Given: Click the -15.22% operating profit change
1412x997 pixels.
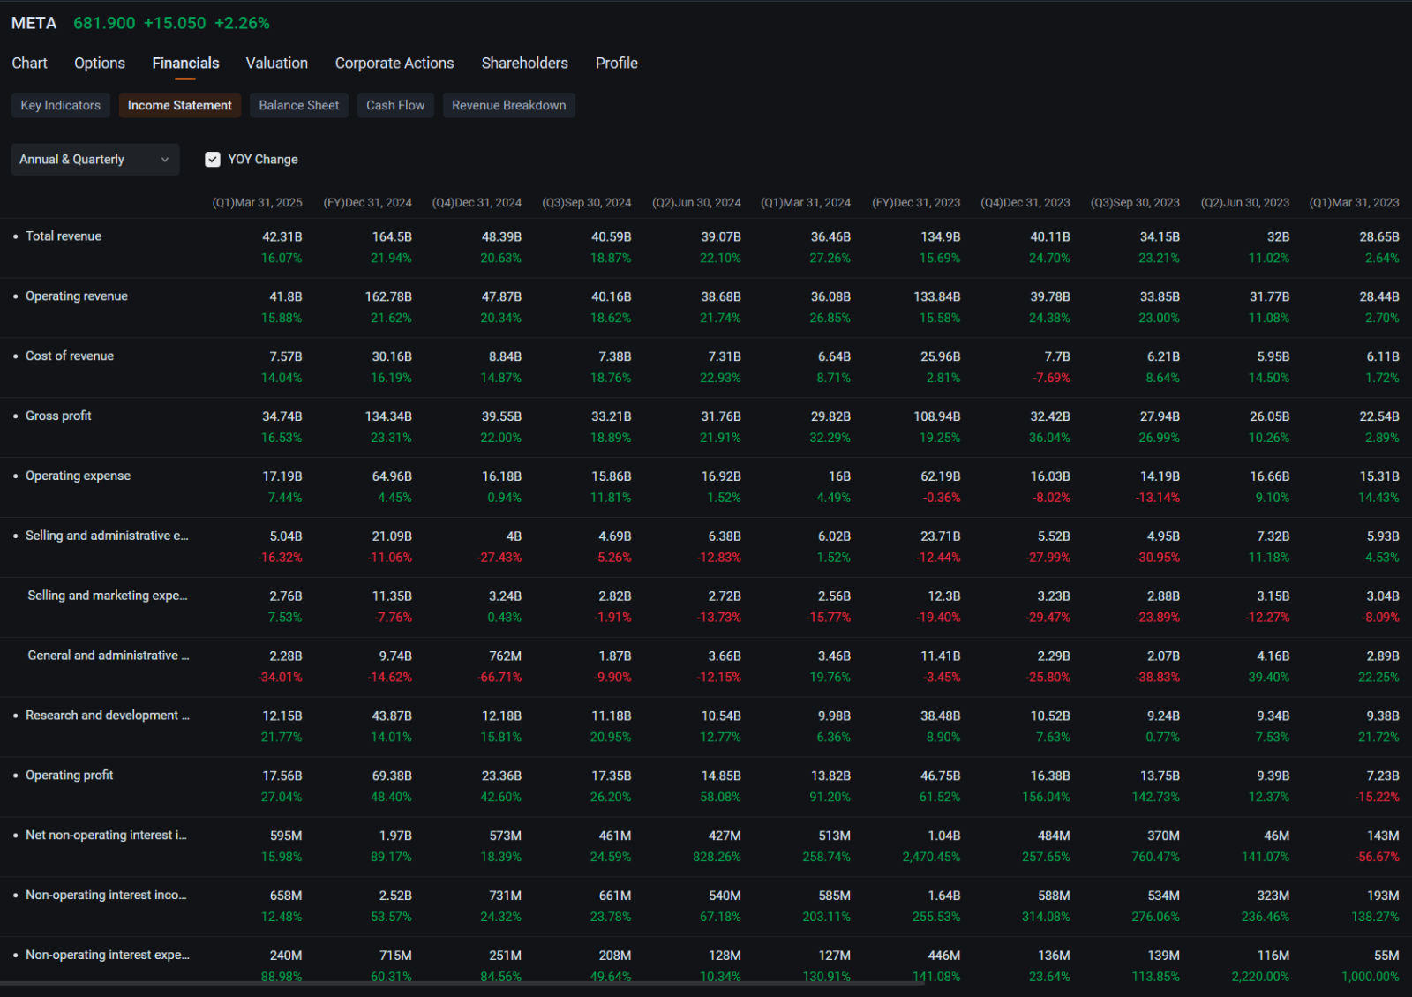Looking at the screenshot, I should (1378, 798).
